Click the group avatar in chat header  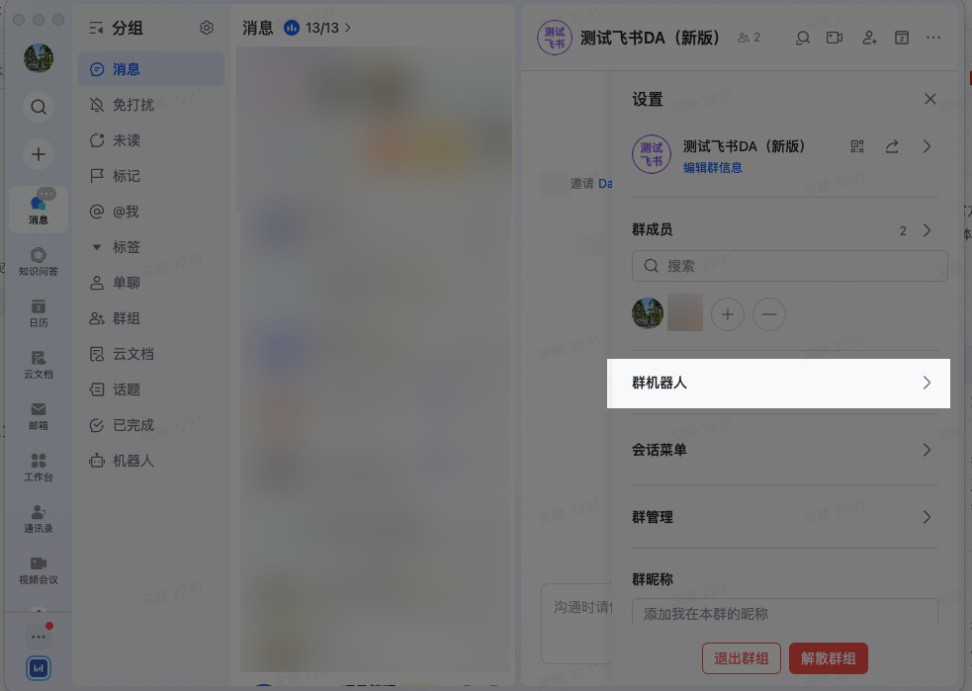(554, 38)
